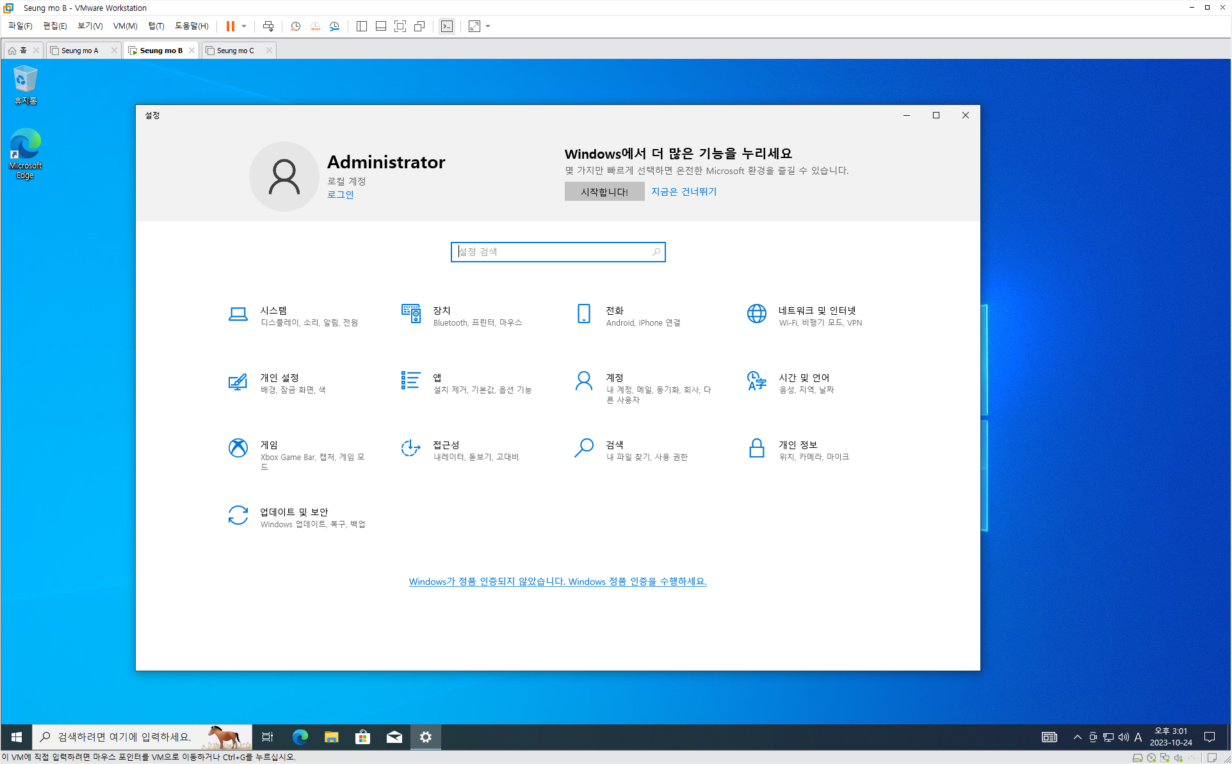Click the VMware pause VM button

pyautogui.click(x=230, y=26)
